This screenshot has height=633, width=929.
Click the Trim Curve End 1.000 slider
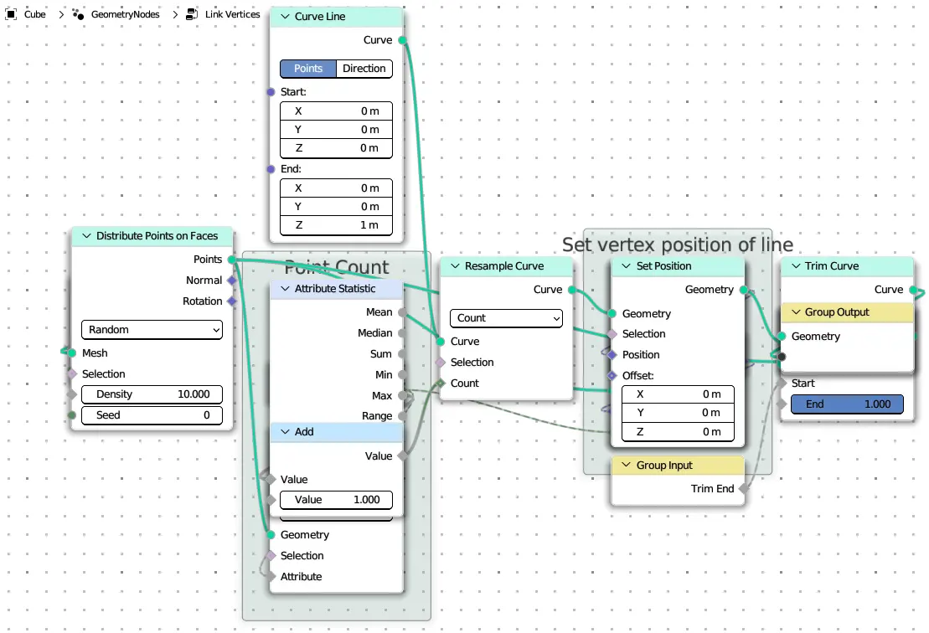(847, 404)
